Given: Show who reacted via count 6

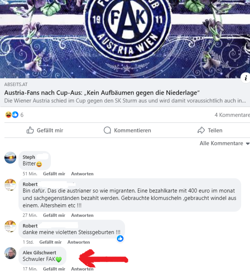Looking at the screenshot, I should pos(22,115).
